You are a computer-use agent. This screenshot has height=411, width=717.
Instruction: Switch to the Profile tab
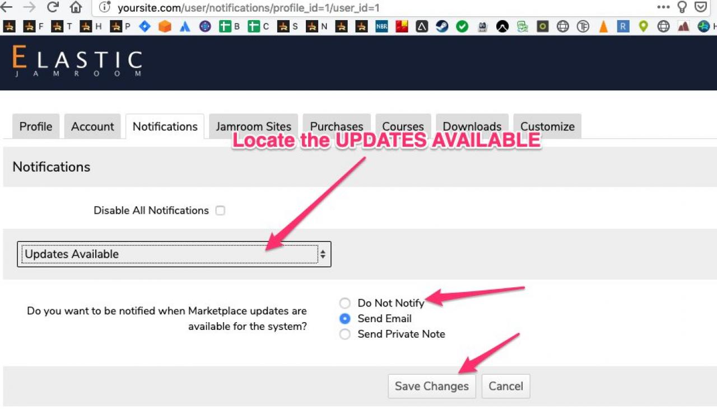tap(36, 126)
